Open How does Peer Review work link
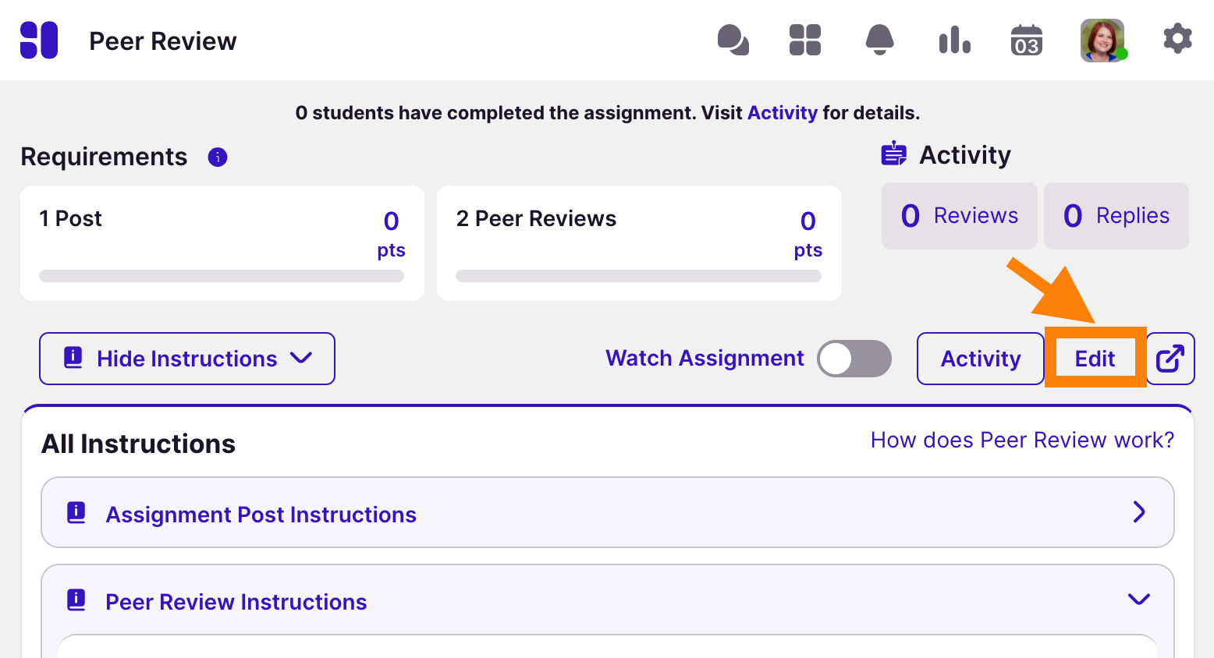Screen dimensions: 1214x658 pyautogui.click(x=1022, y=440)
